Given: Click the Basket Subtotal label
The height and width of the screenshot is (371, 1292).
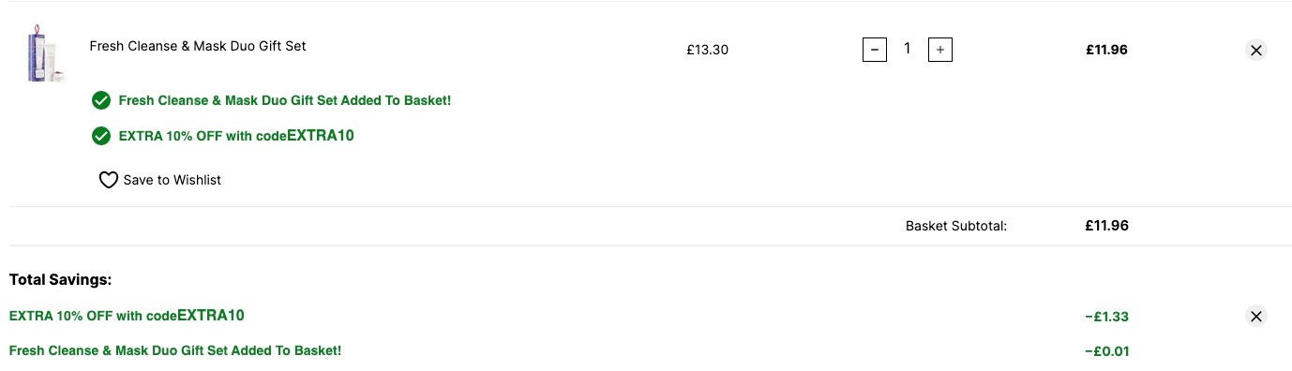Looking at the screenshot, I should click(x=956, y=226).
